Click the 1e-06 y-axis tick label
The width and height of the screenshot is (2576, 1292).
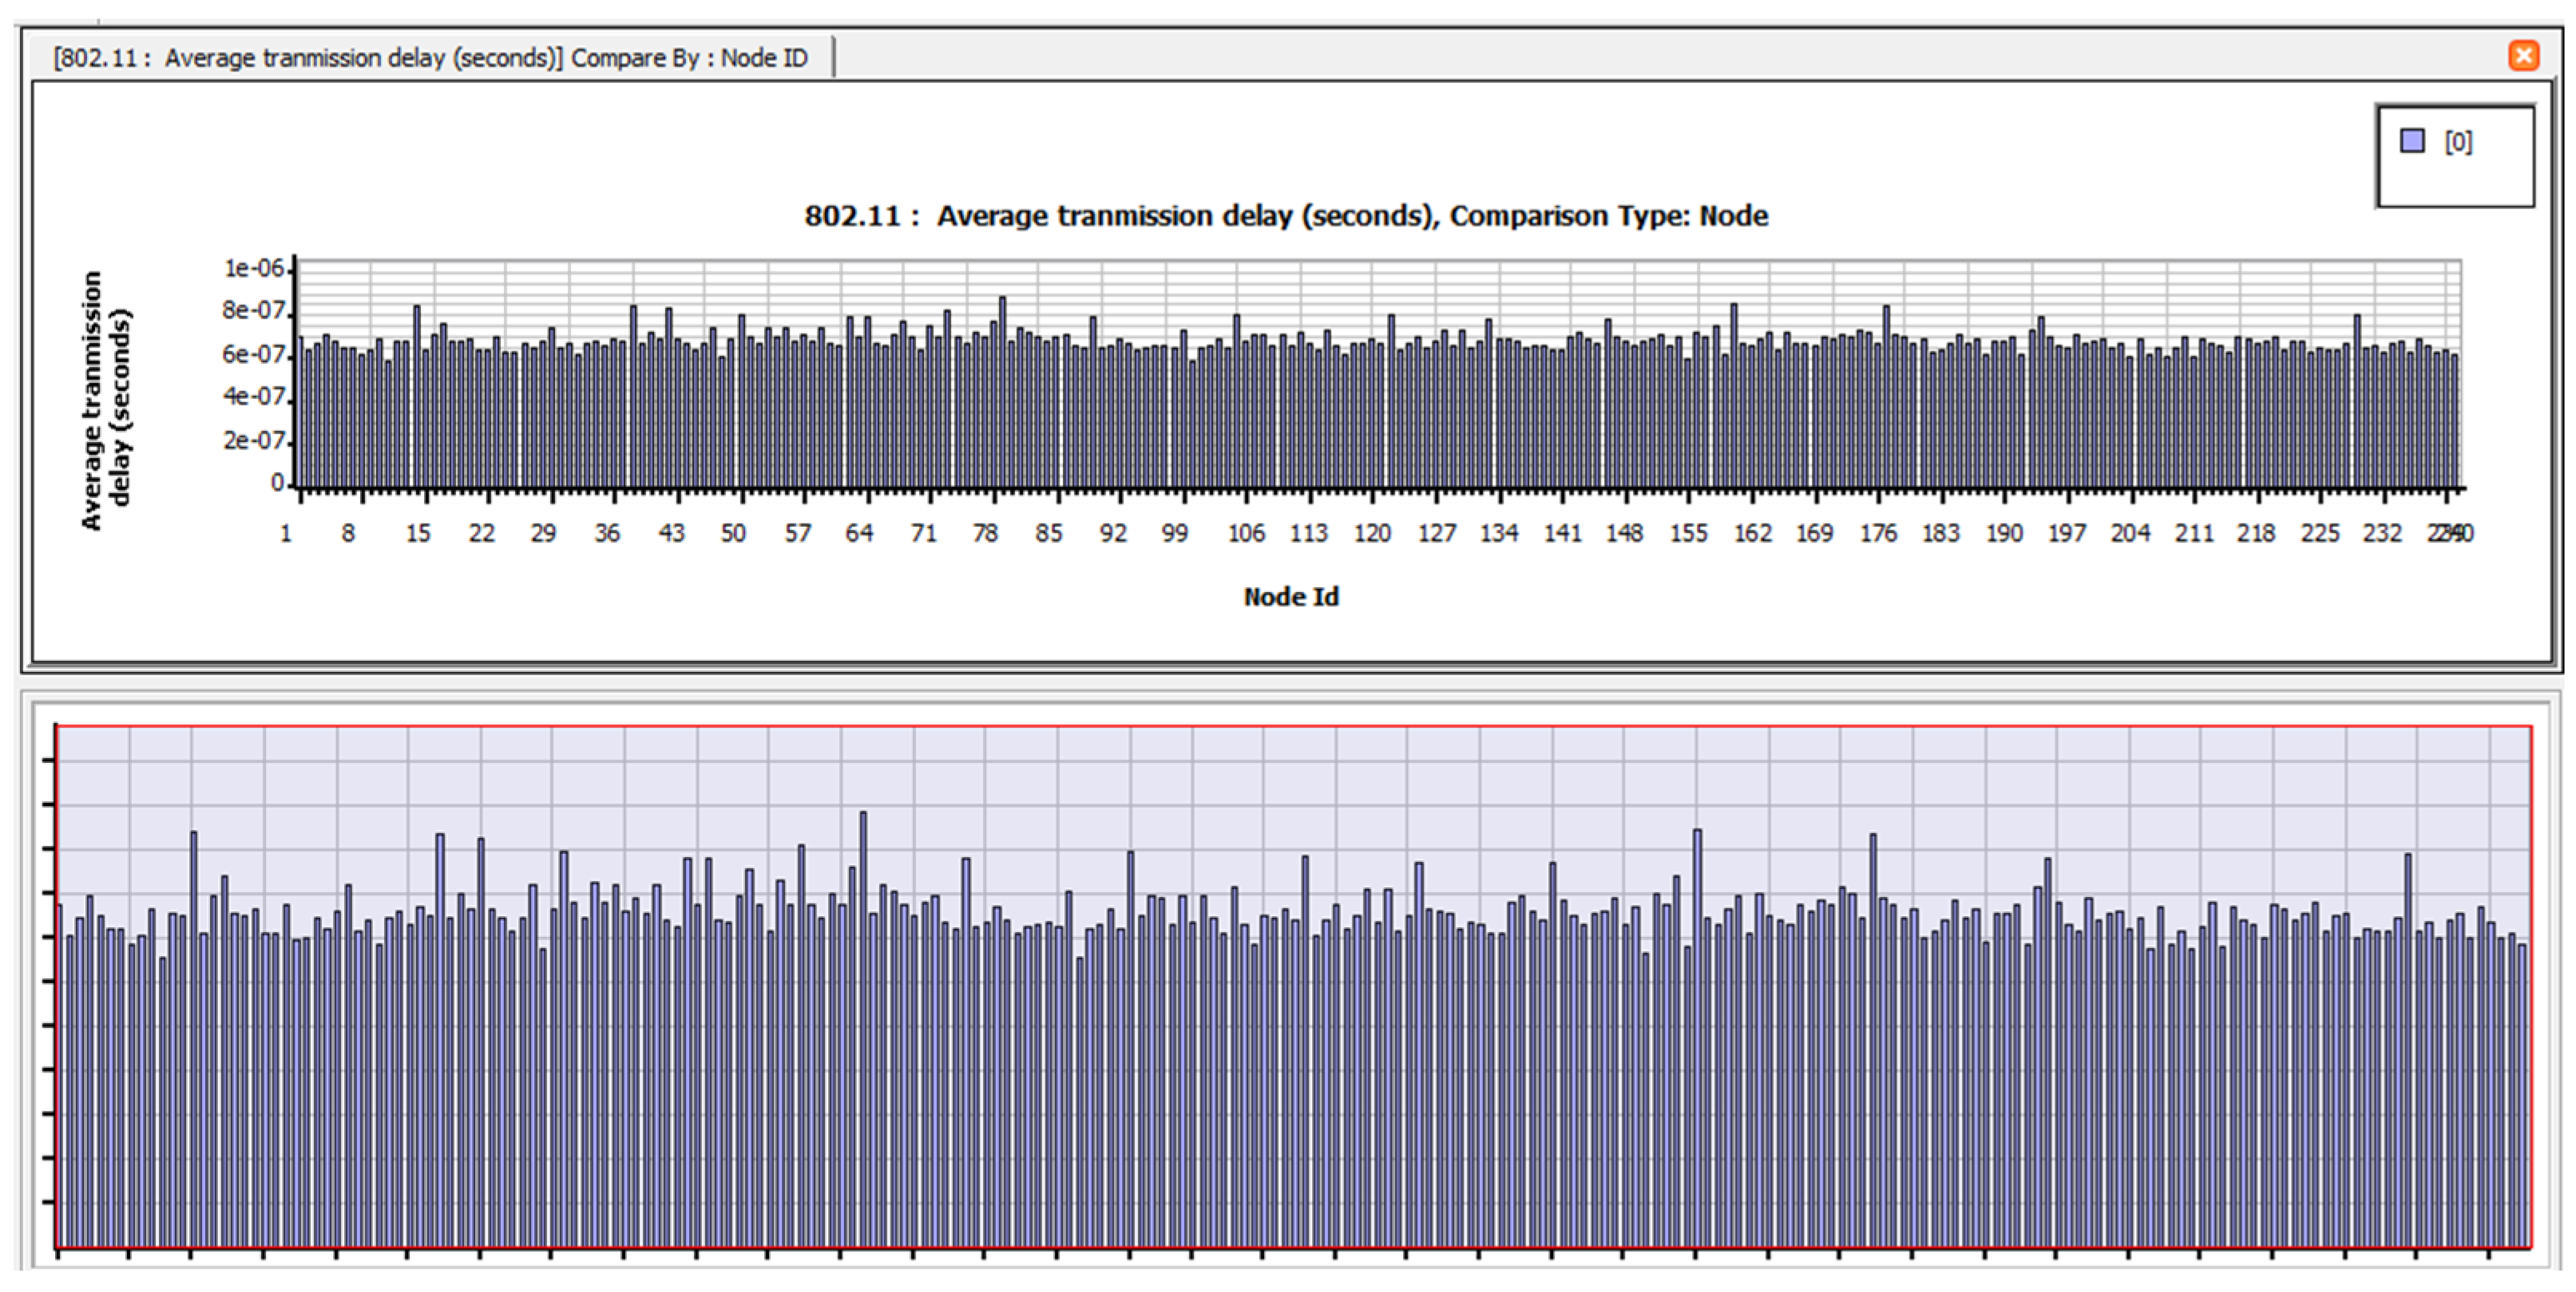pos(254,268)
